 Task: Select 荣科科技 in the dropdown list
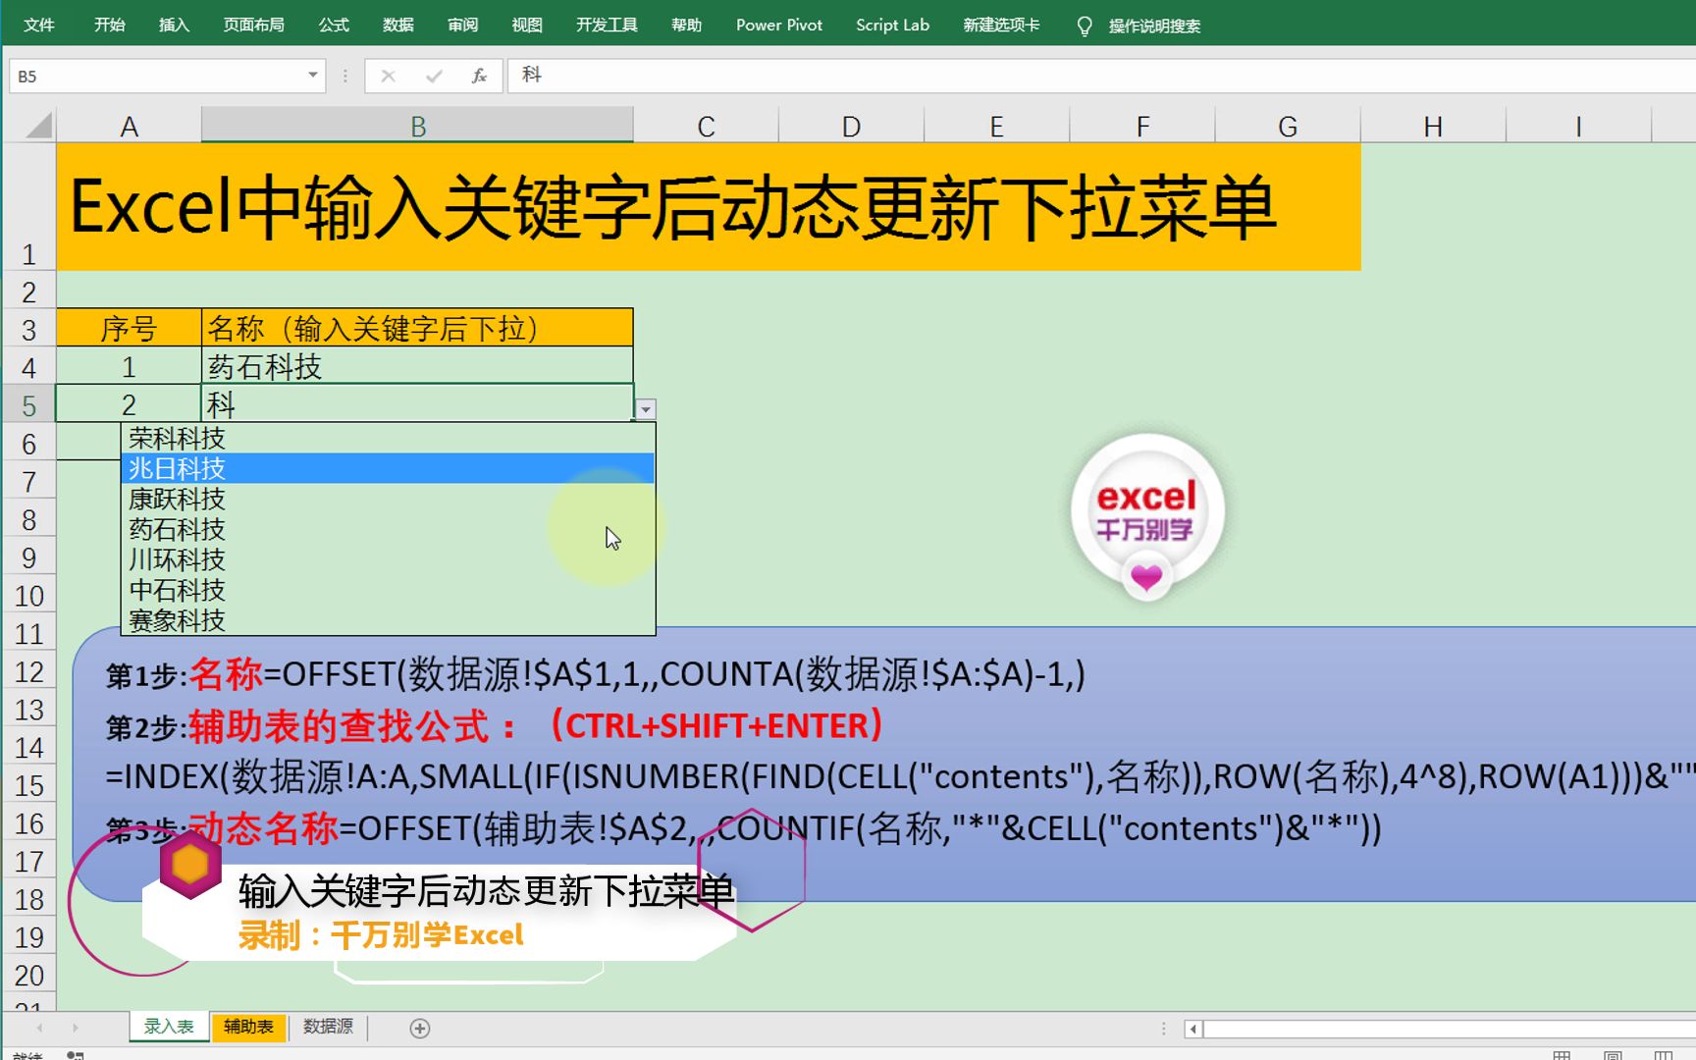pyautogui.click(x=177, y=439)
